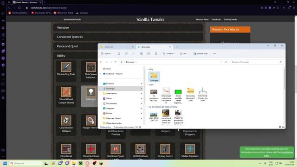
Task: Open the installation steps link in notification
Action: pos(287,153)
